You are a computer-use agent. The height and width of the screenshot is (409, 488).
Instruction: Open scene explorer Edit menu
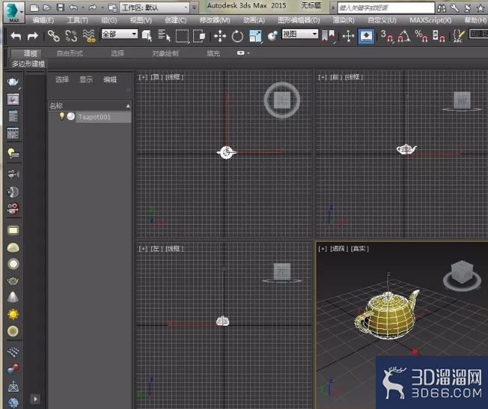tap(110, 79)
